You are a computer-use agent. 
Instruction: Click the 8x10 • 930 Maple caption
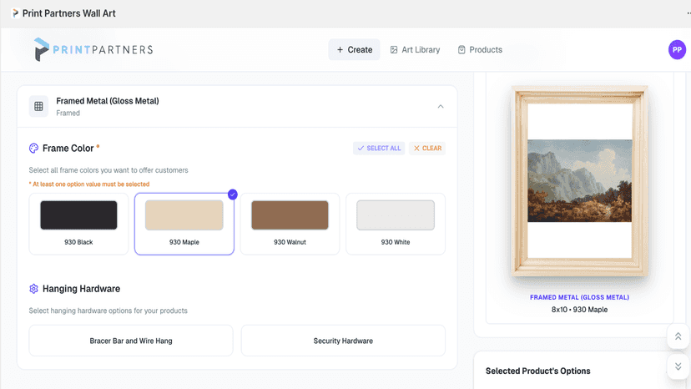579,310
